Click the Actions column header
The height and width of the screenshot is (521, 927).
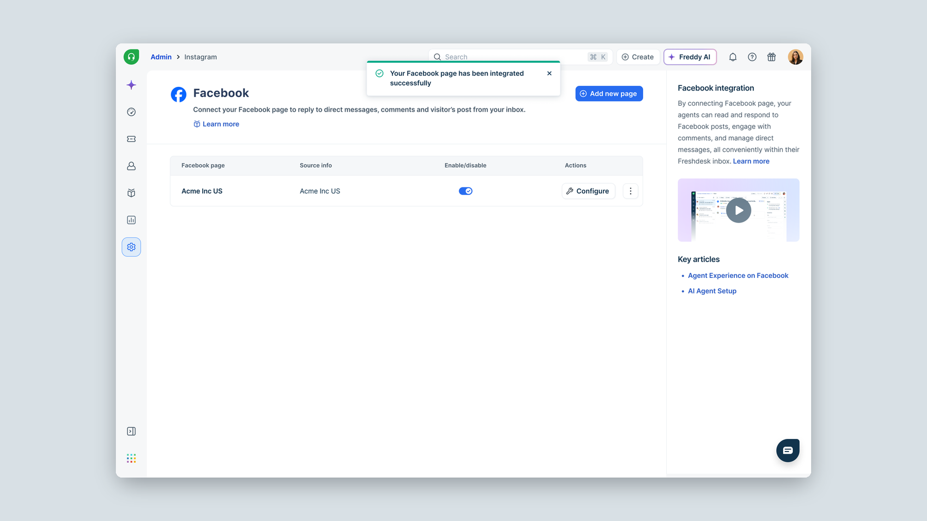576,165
